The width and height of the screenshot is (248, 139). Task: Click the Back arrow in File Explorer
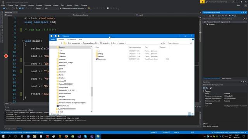[52, 43]
